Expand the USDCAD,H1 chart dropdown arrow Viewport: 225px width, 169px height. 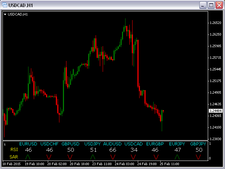[x=5, y=14]
